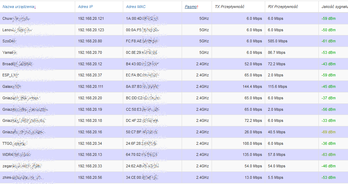The image size is (348, 184).
Task: Click IP address 192.168.20.123
Action: click(x=91, y=30)
